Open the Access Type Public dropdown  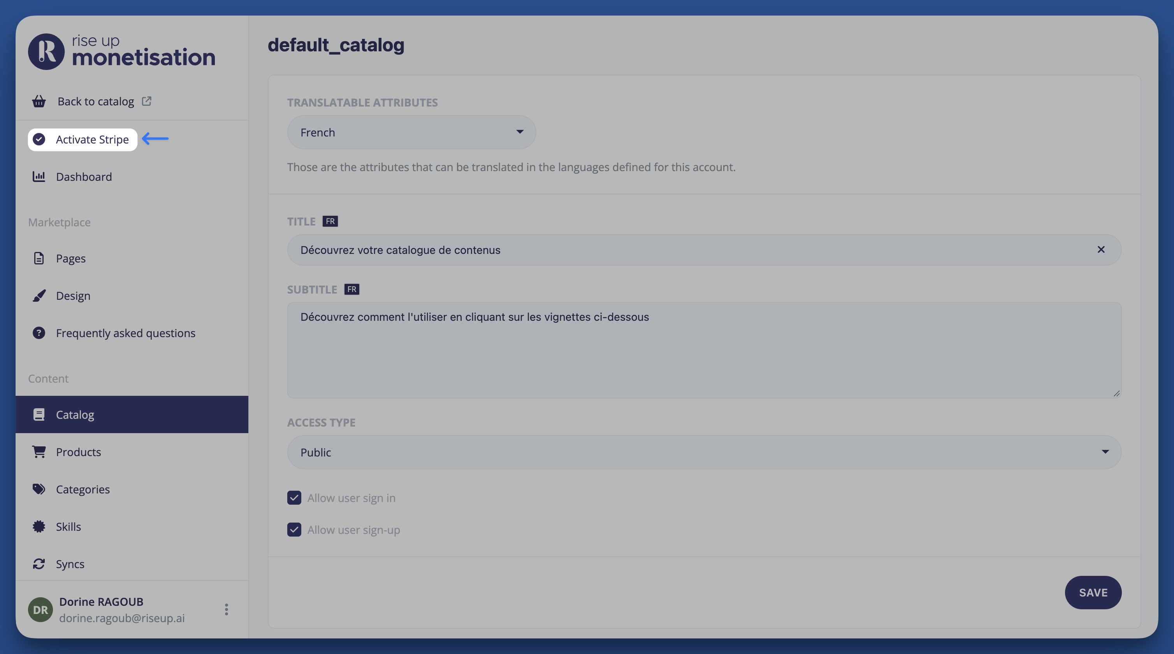coord(704,452)
